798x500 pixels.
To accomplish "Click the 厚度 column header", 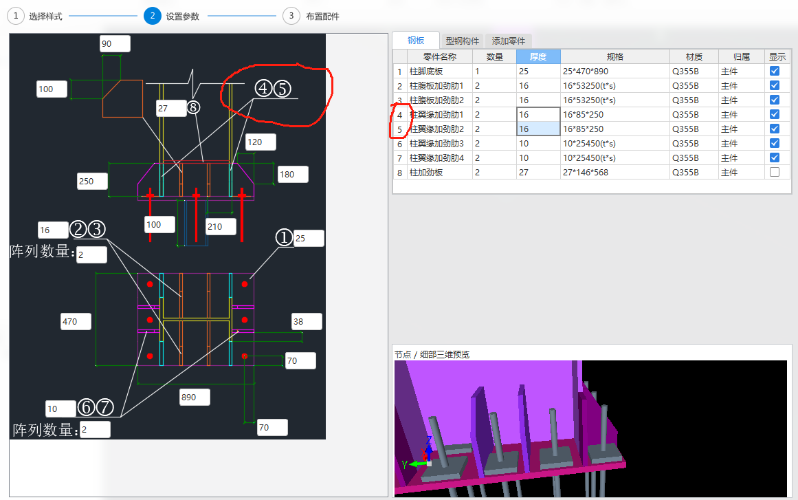I will pyautogui.click(x=538, y=56).
